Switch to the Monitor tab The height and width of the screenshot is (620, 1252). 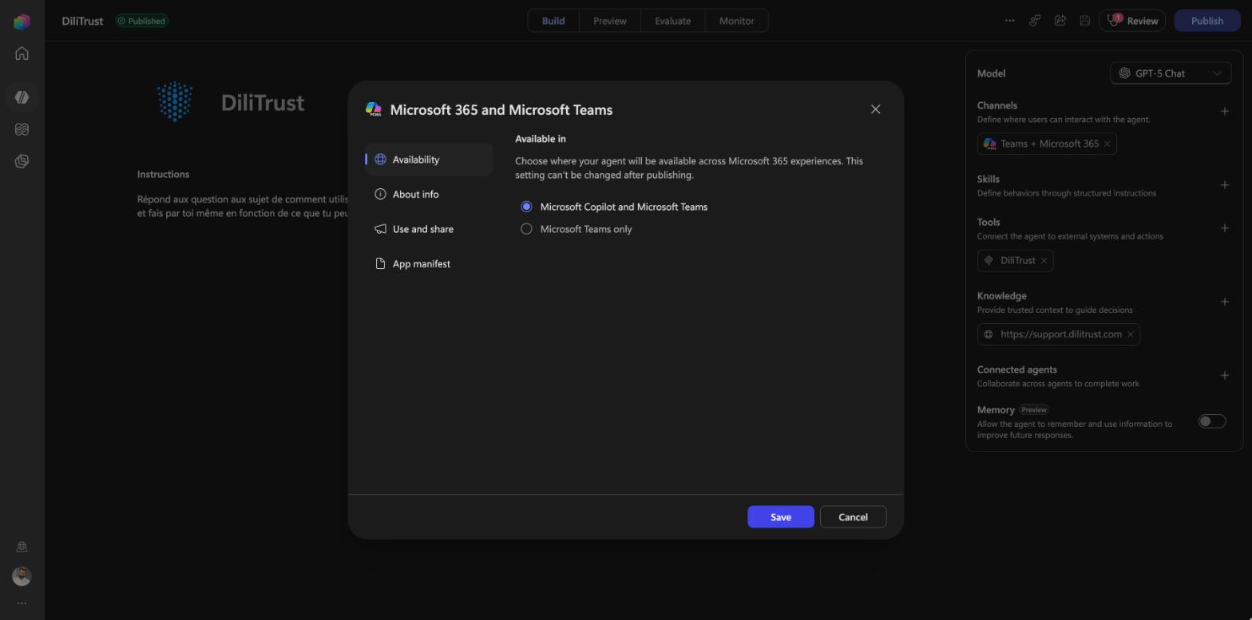(737, 21)
